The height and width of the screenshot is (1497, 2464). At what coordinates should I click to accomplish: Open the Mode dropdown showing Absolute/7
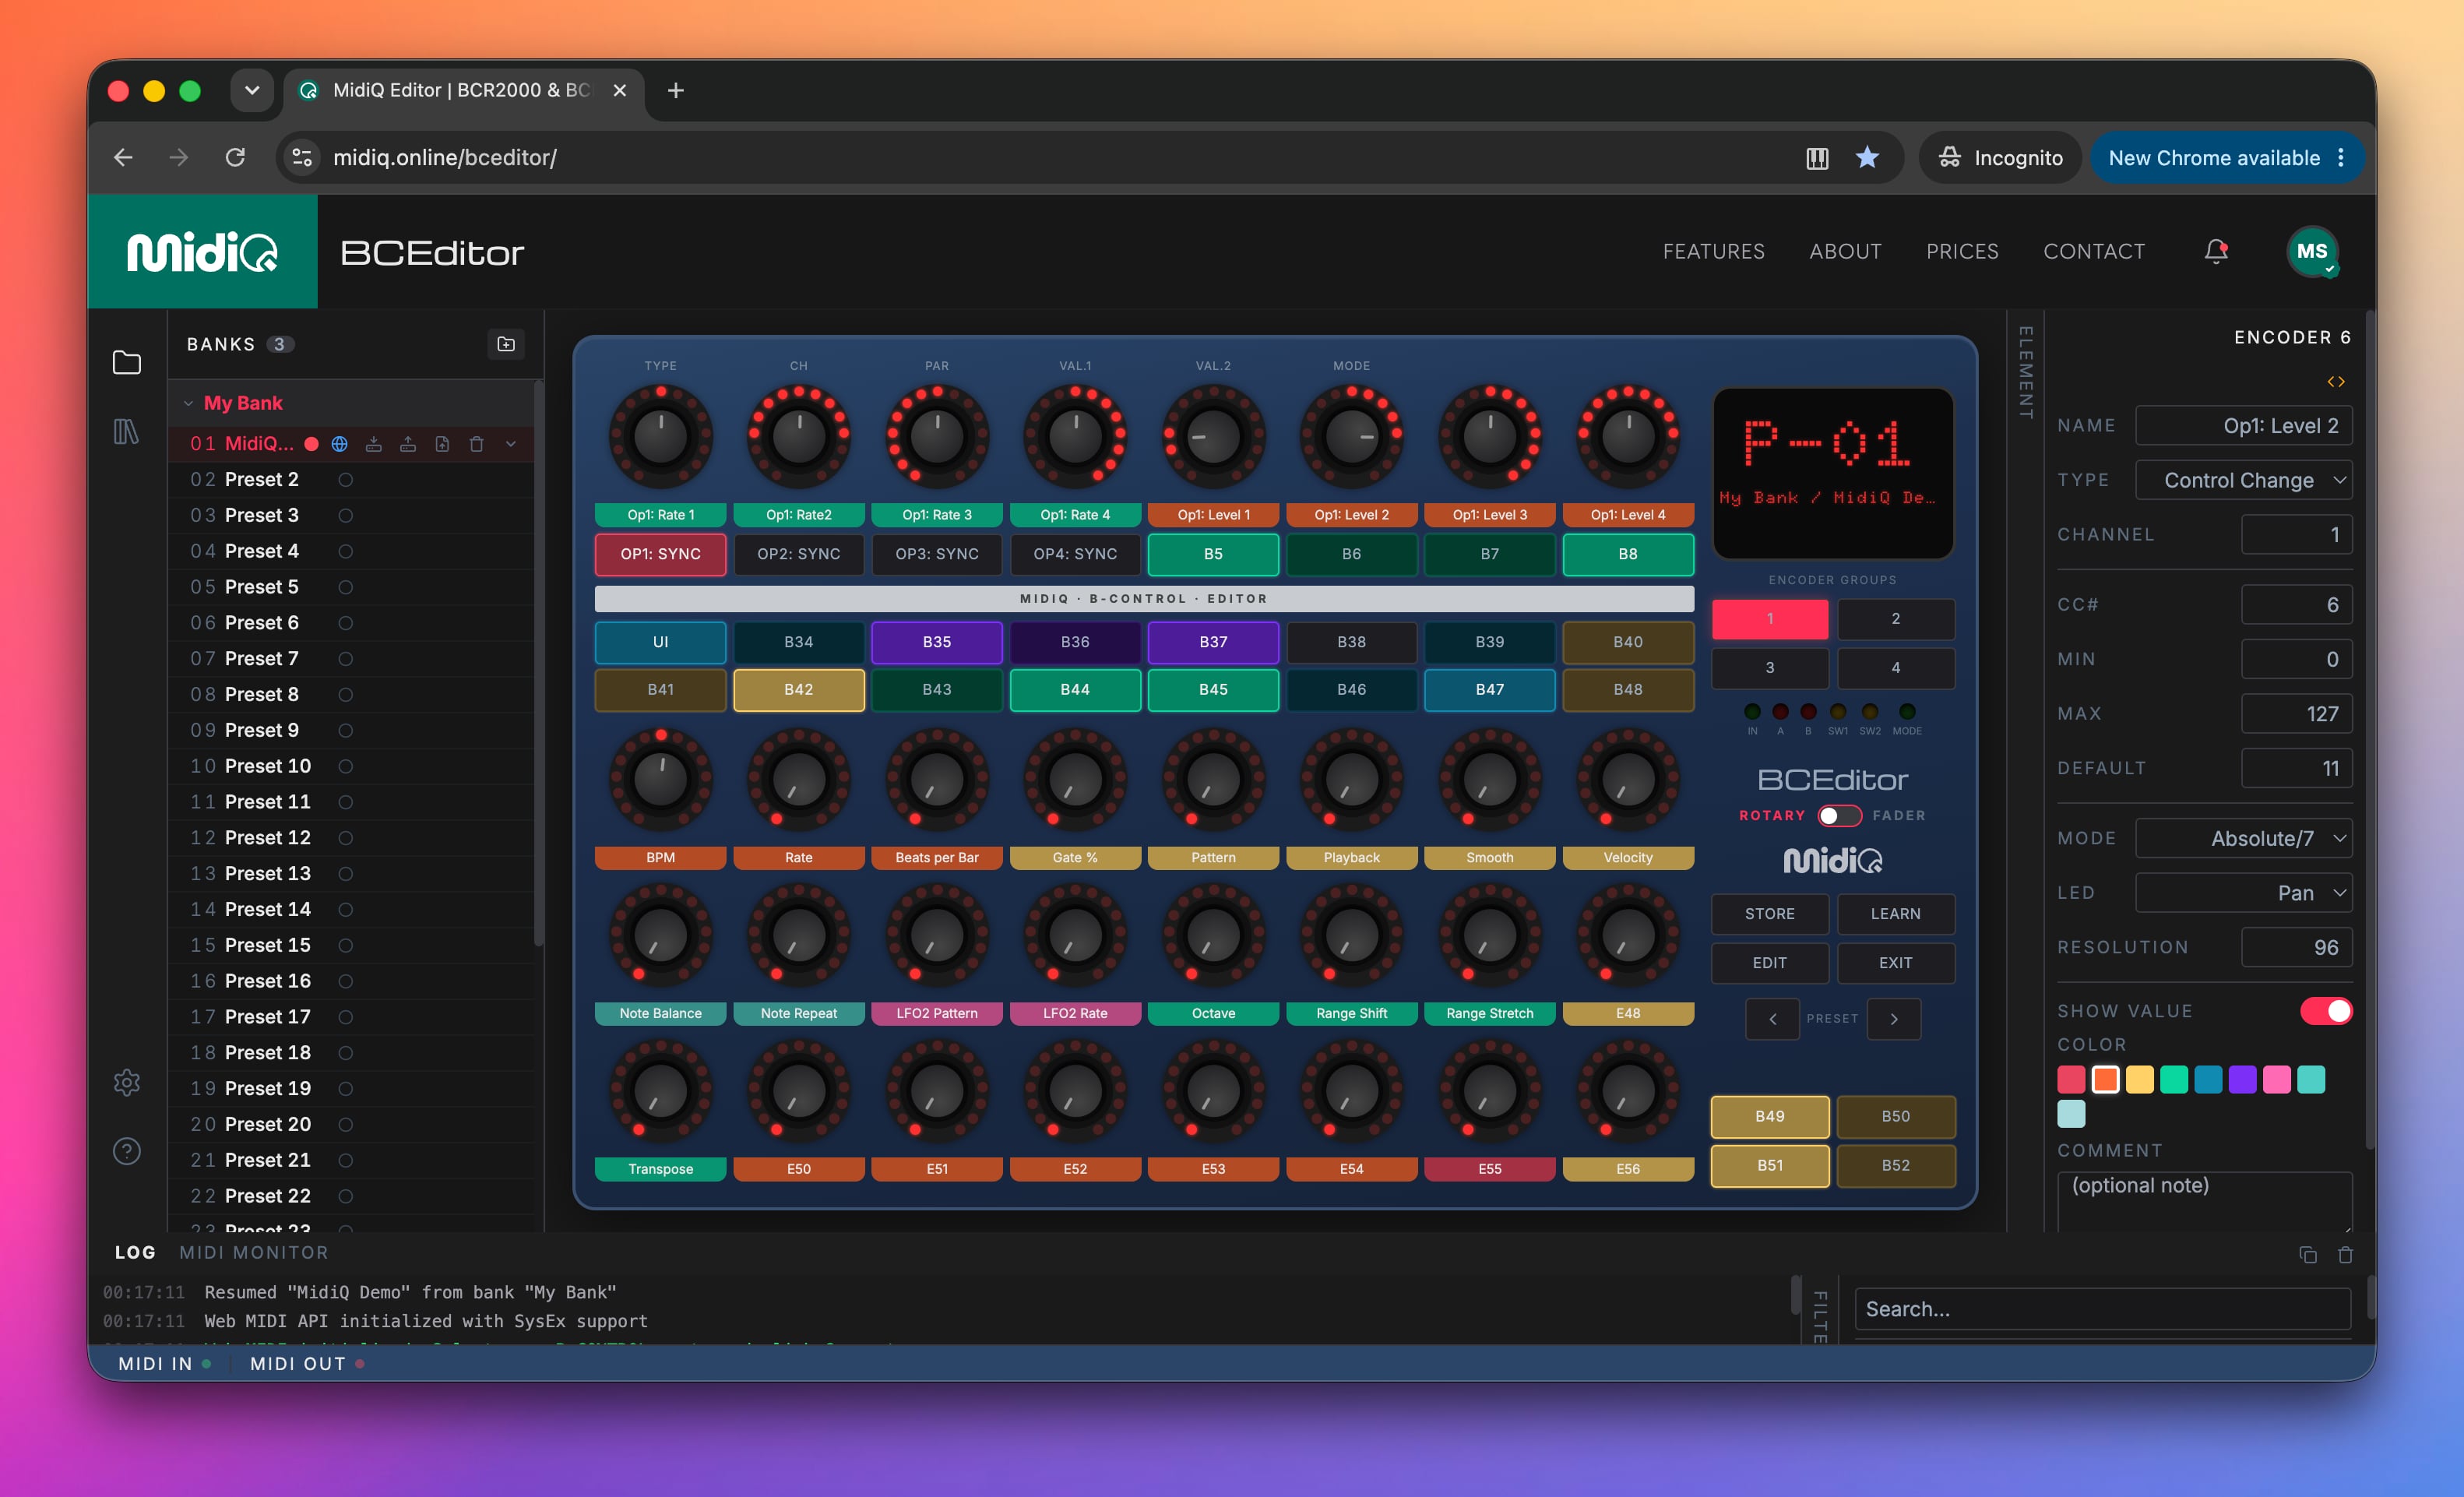coord(2243,838)
